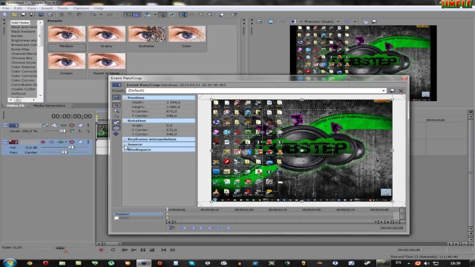The width and height of the screenshot is (475, 267).
Task: Click the Move Freely cross-arrow icon
Action: 116,134
